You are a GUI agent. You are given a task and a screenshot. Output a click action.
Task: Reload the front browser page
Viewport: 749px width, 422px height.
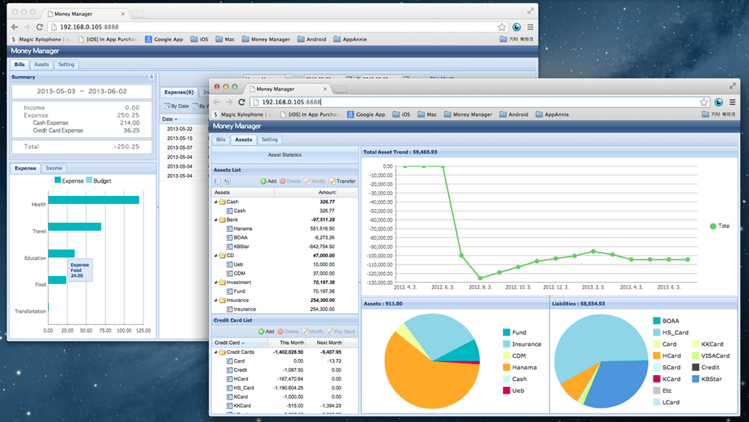coord(242,102)
